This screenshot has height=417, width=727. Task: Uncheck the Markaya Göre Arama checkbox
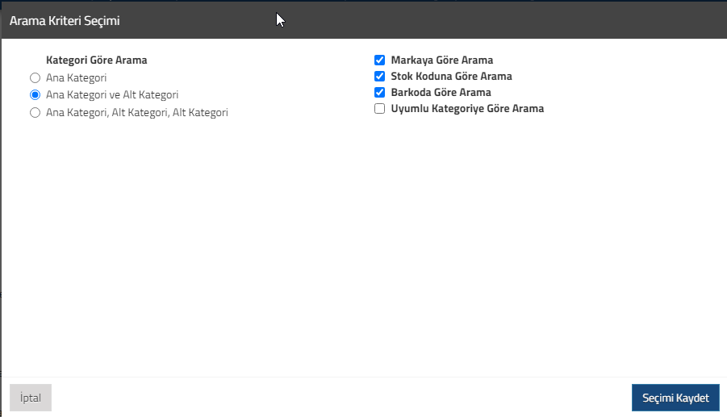pos(379,60)
